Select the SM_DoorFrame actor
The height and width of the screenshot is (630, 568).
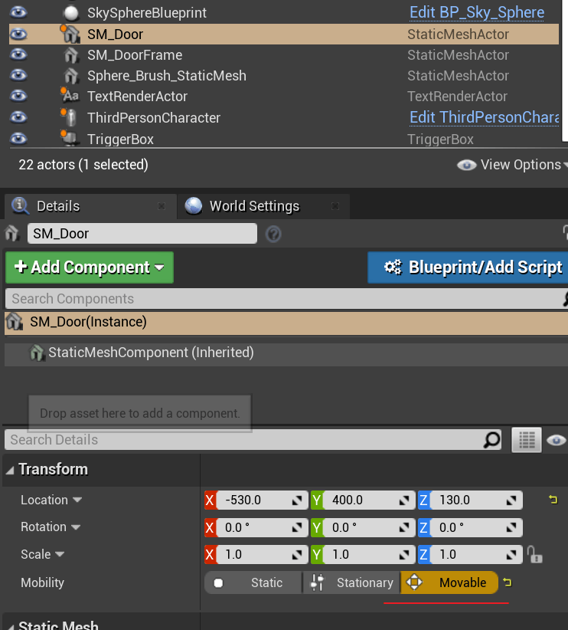(284, 54)
